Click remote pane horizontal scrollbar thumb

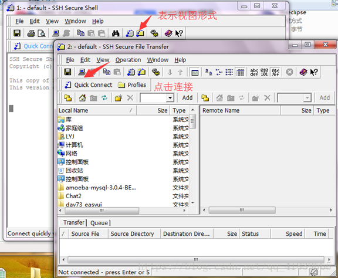(x=242, y=210)
